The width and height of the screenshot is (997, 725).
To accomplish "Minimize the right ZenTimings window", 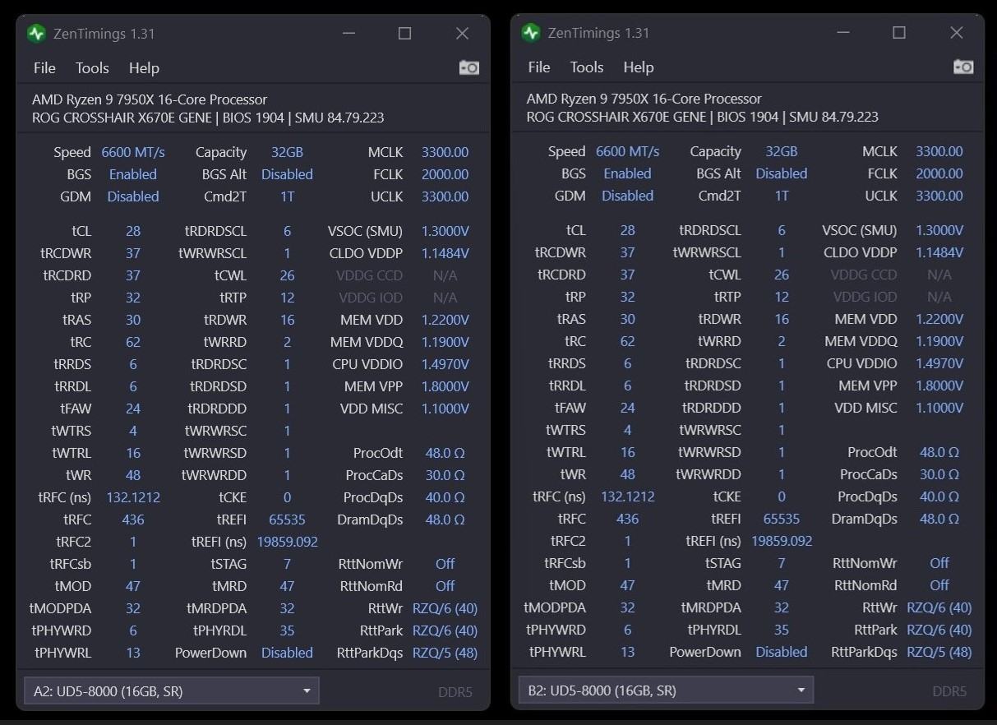I will [843, 33].
